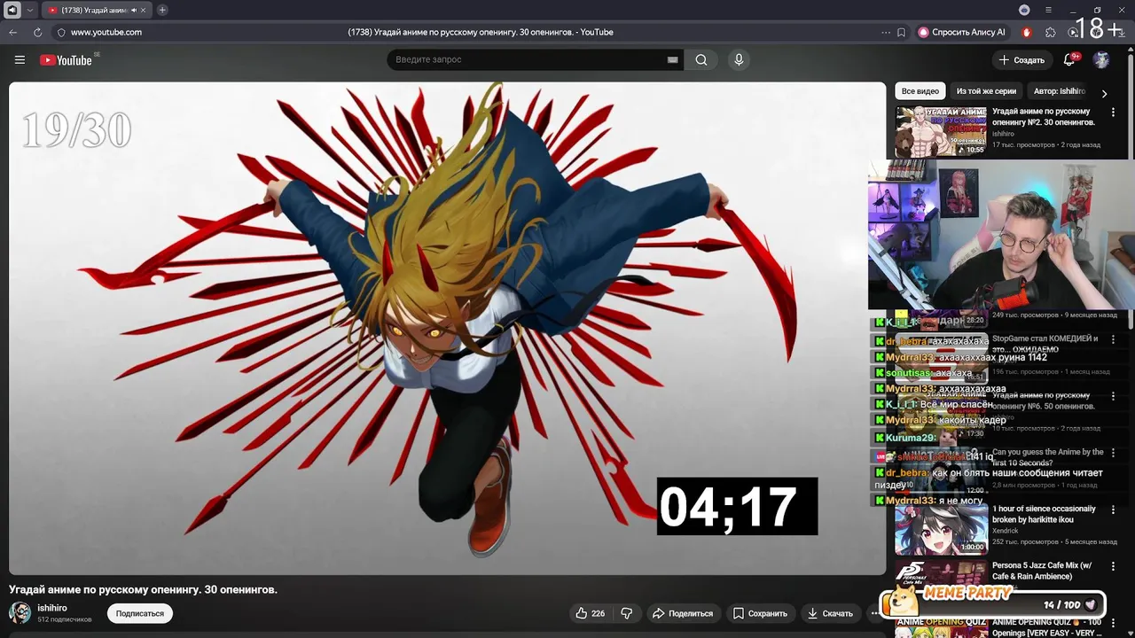Open the ishihiro channel name link
Image resolution: width=1135 pixels, height=638 pixels.
[x=52, y=608]
